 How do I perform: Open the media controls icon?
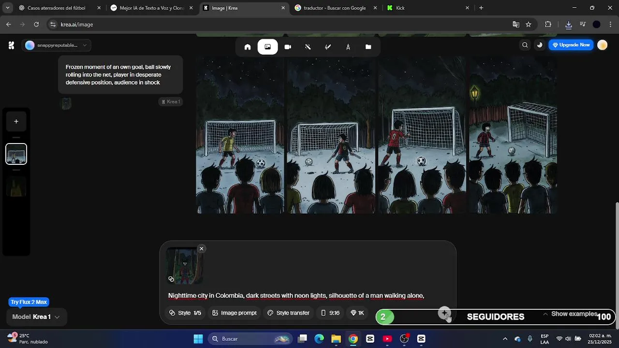pyautogui.click(x=583, y=24)
